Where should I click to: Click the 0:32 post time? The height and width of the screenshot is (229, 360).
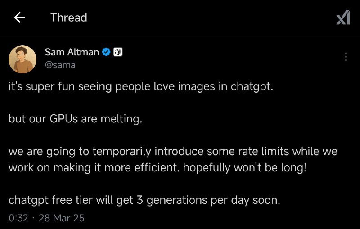click(x=18, y=218)
